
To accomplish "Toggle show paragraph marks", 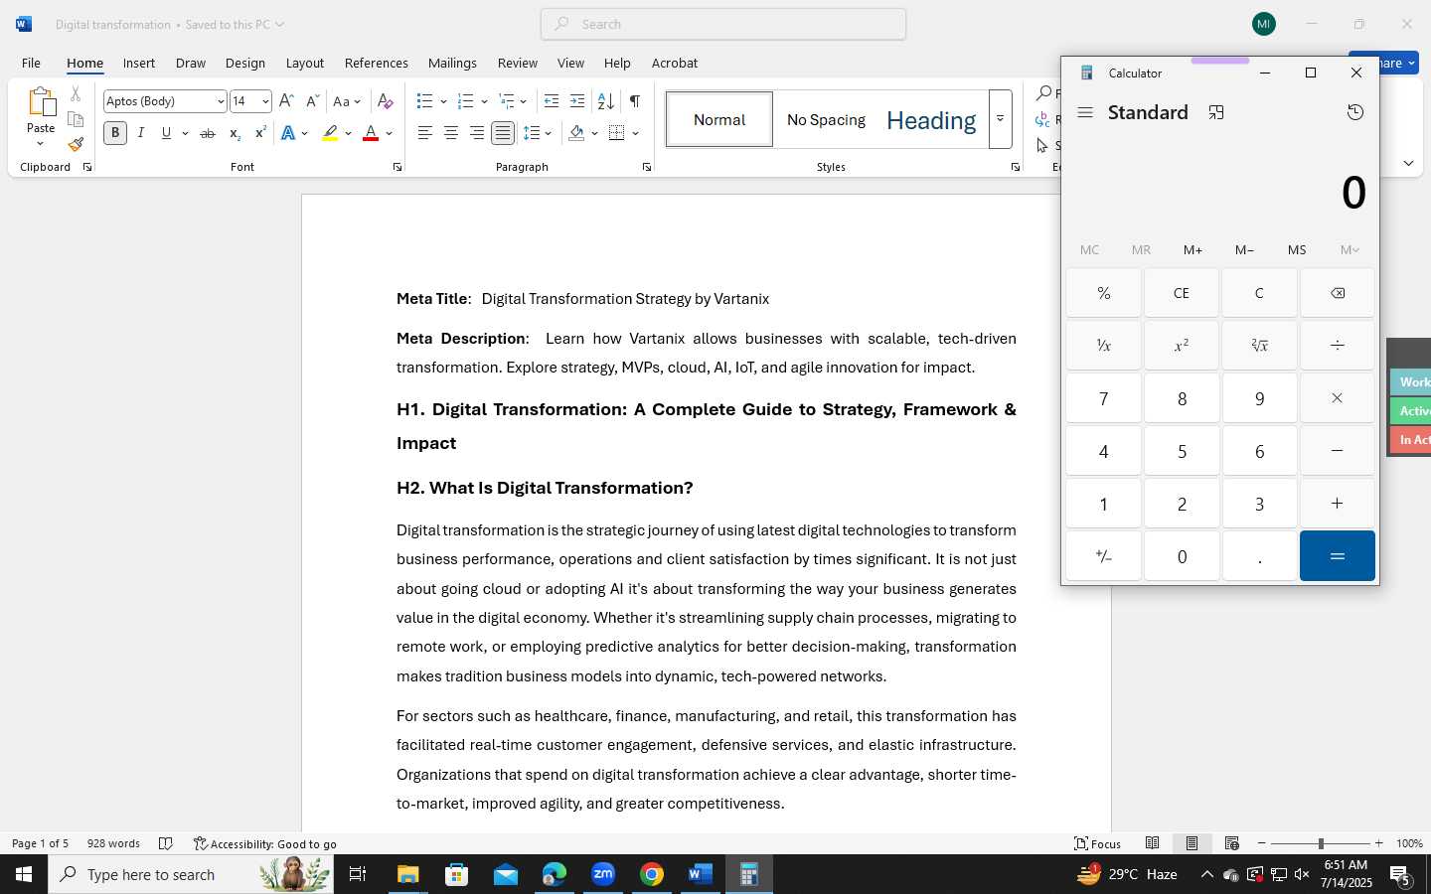I will 635,101.
